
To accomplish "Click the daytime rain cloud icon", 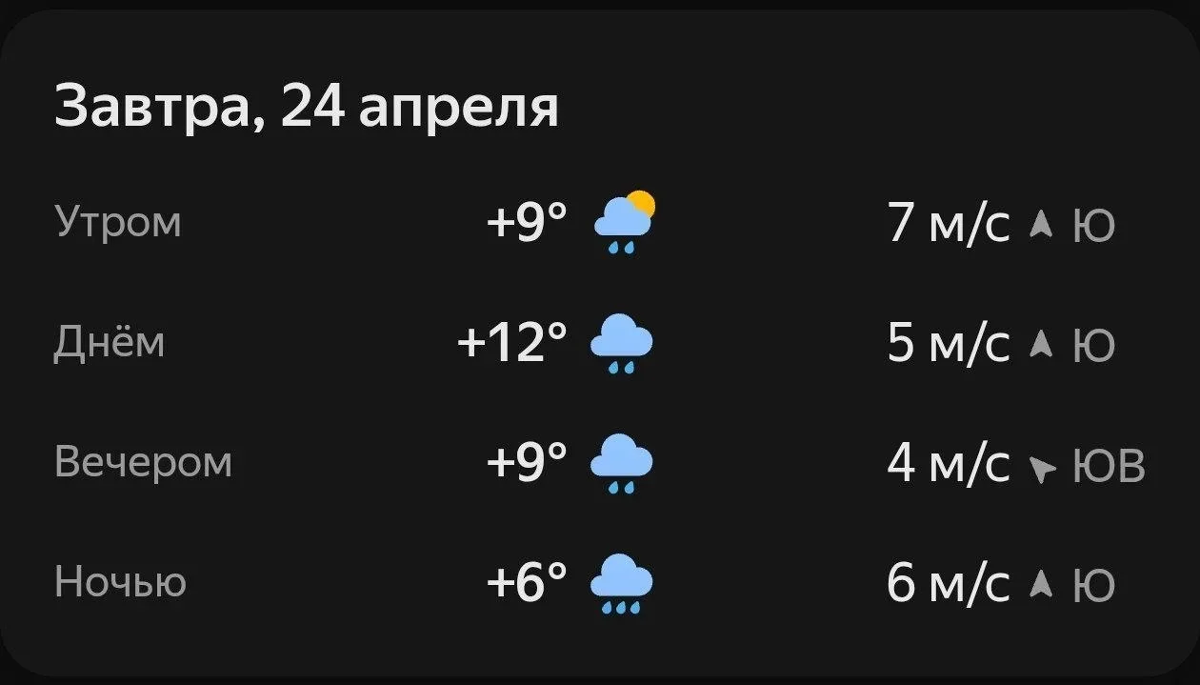I will 622,343.
